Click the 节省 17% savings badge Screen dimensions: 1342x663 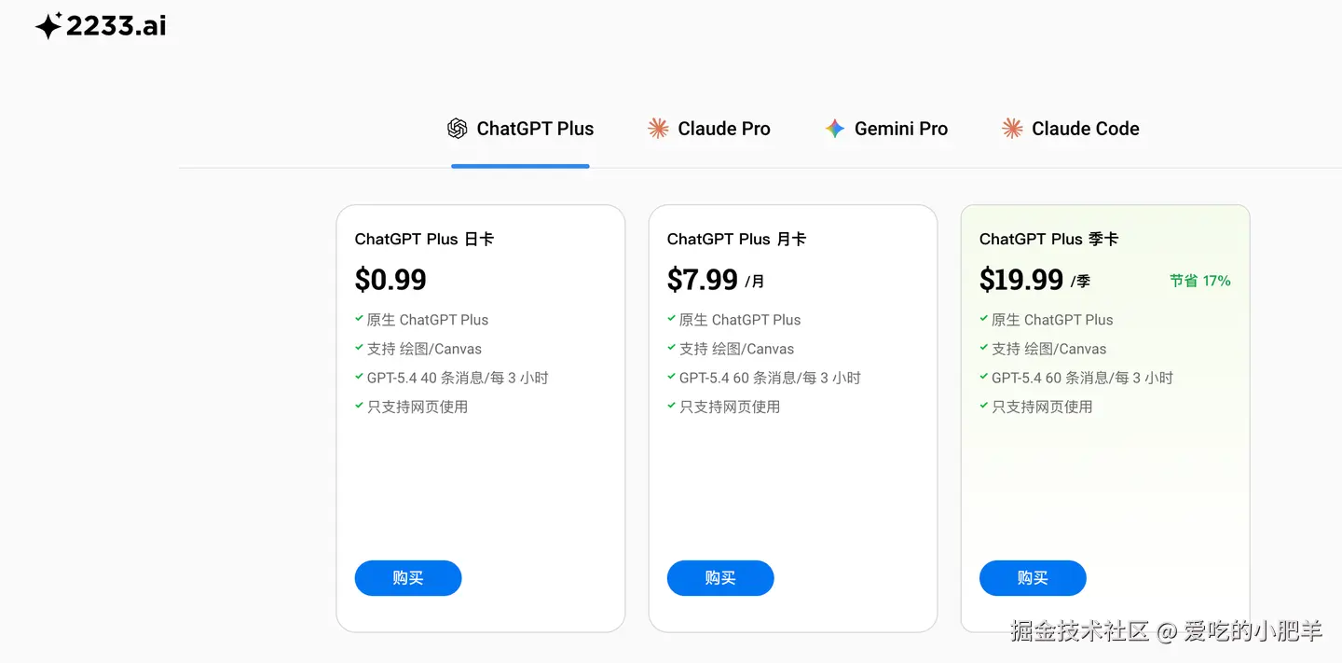click(x=1199, y=281)
